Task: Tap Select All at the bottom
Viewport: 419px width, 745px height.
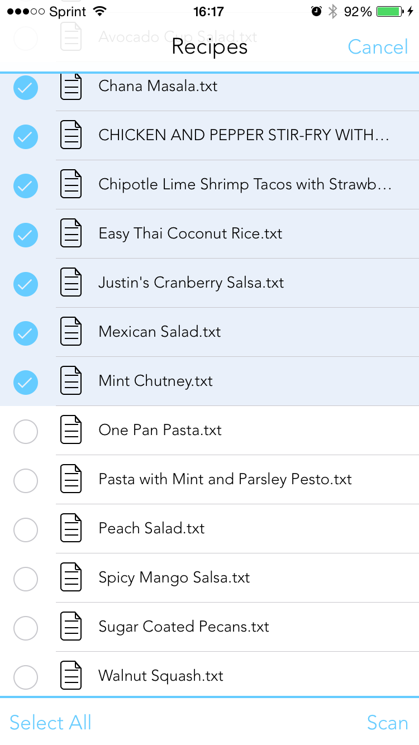Action: pyautogui.click(x=51, y=723)
